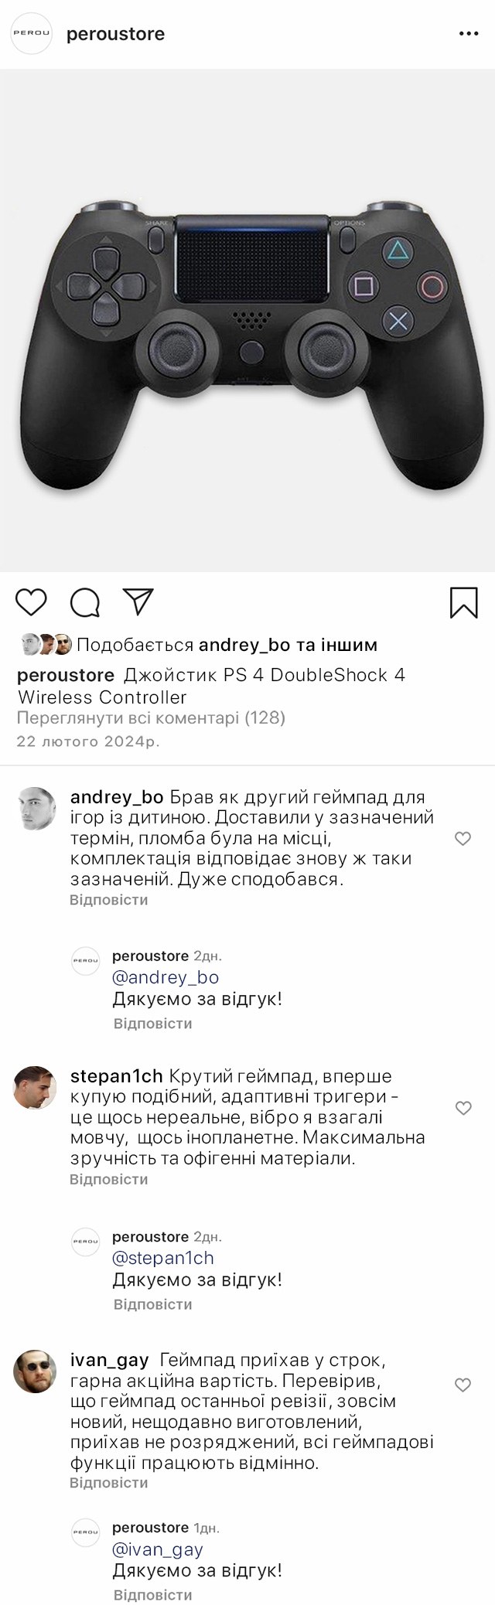The image size is (495, 1605).
Task: Reply to andrey_bo's comment
Action: (x=108, y=900)
